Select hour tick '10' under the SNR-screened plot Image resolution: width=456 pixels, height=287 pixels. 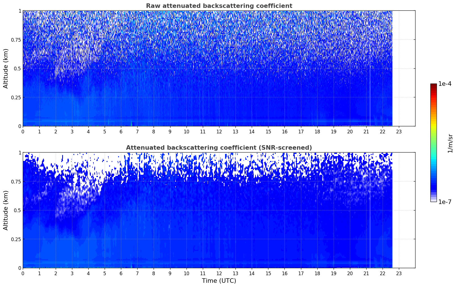point(186,273)
